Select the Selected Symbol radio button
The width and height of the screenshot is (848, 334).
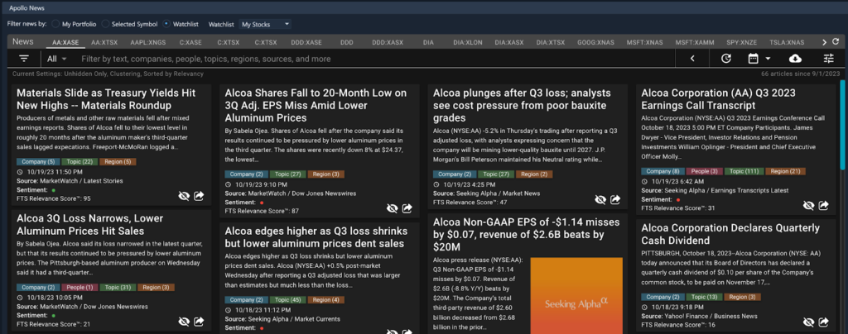tap(105, 24)
